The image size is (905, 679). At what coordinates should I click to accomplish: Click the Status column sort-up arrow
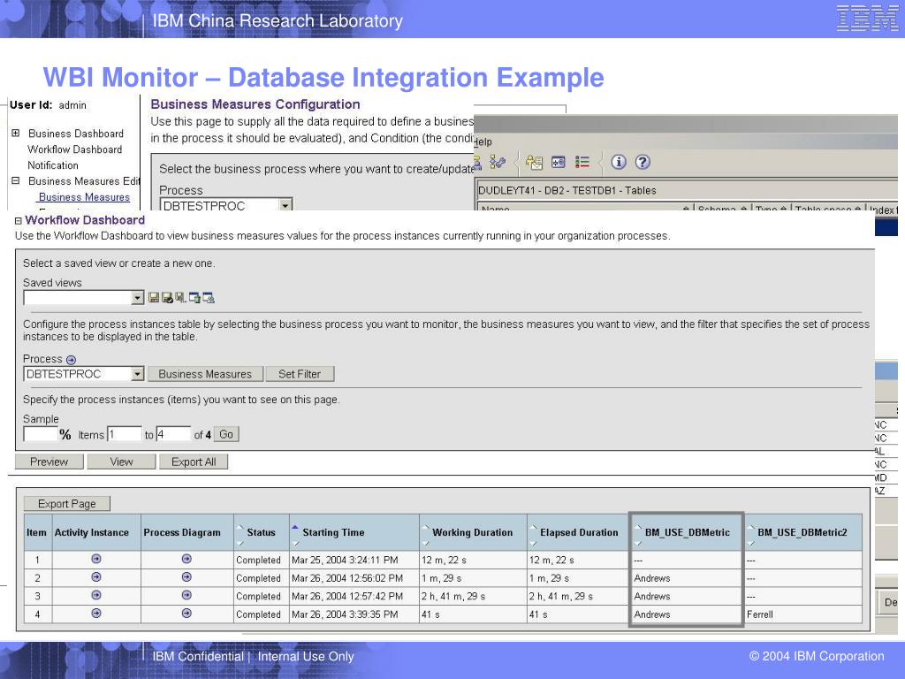point(240,527)
